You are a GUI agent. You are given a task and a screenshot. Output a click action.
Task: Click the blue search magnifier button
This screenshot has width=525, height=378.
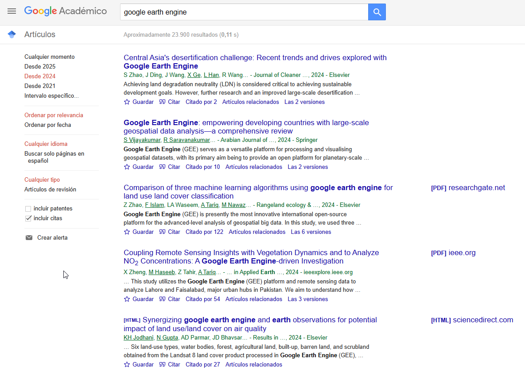377,12
